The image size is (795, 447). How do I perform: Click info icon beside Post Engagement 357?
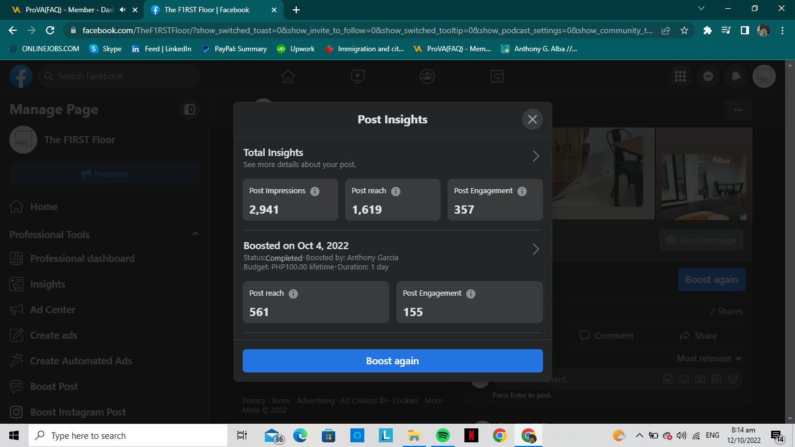[x=522, y=191]
